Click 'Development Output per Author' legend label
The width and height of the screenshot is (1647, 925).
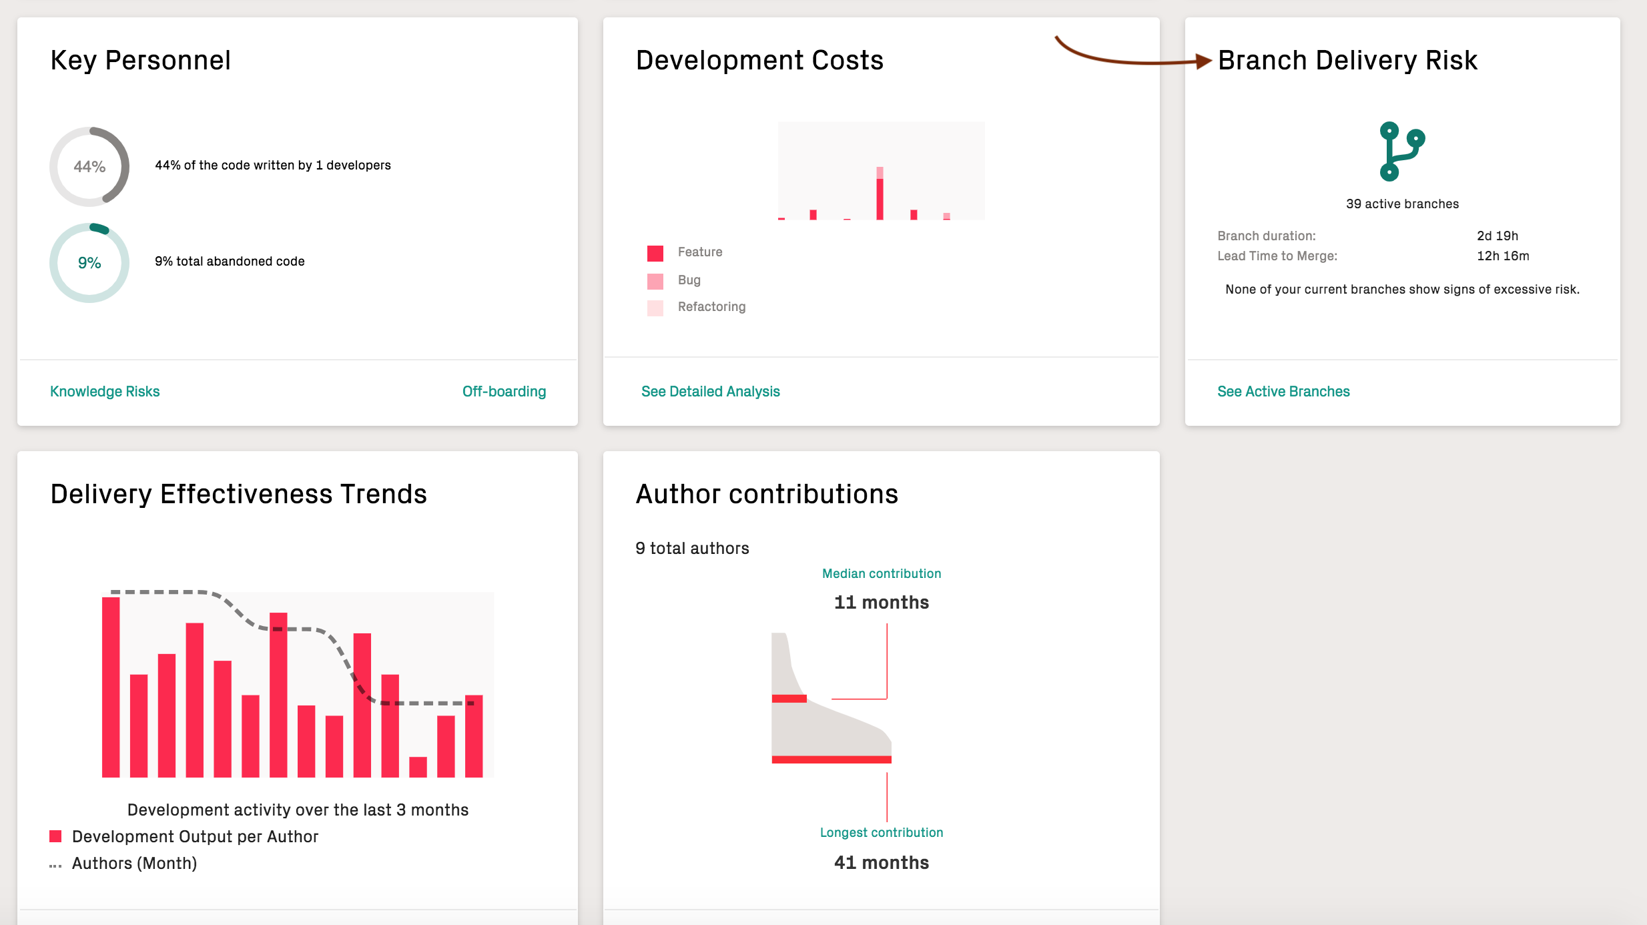195,837
